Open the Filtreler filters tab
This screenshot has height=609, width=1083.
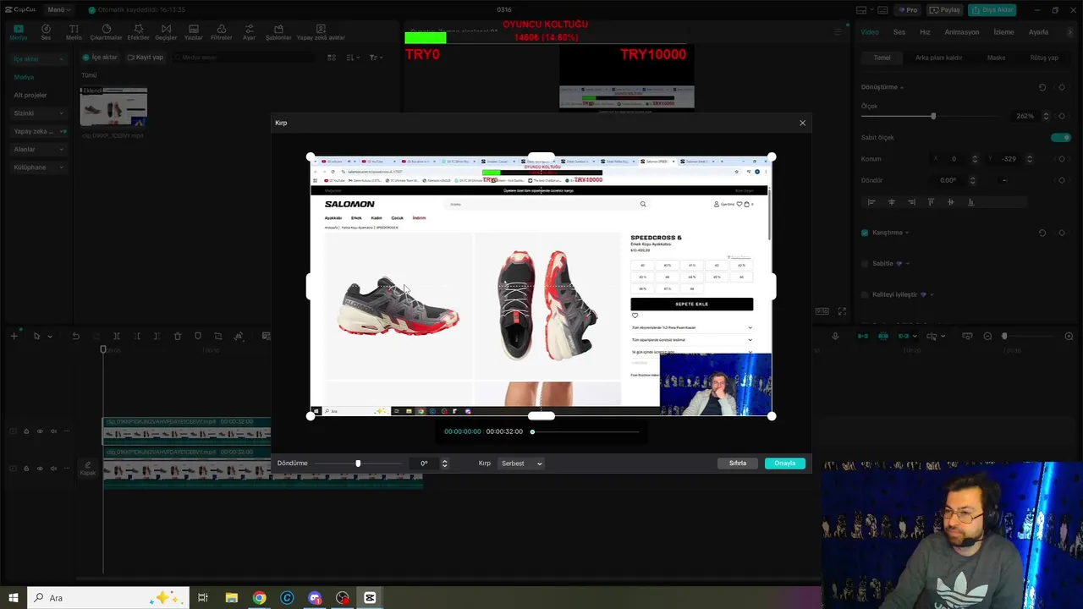[221, 32]
